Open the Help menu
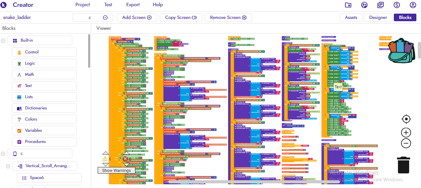421x188 pixels. 158,5
